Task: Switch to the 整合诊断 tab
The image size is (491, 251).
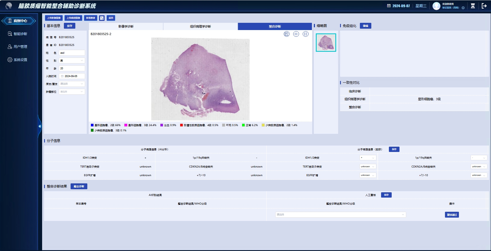Action: tap(275, 26)
